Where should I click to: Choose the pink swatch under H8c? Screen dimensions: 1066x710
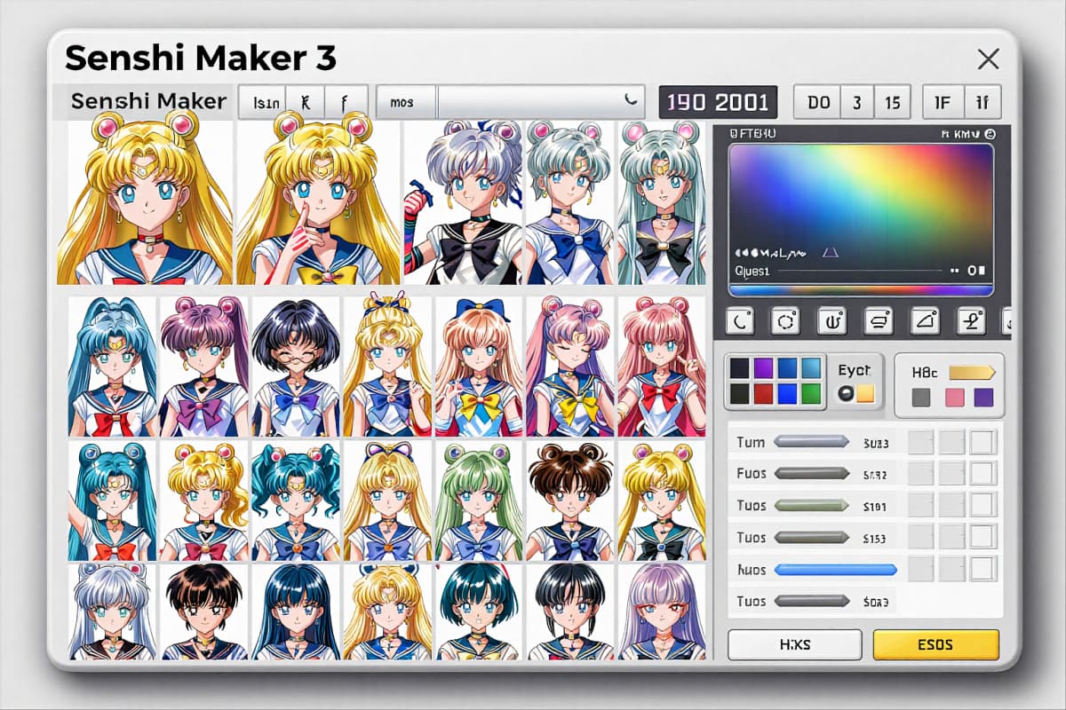click(954, 398)
